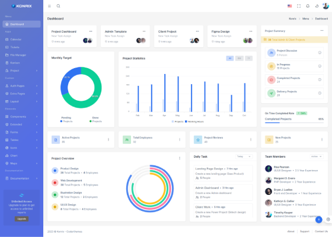332x237 pixels.
Task: Click the Completed Projects progress bar
Action: [294, 123]
